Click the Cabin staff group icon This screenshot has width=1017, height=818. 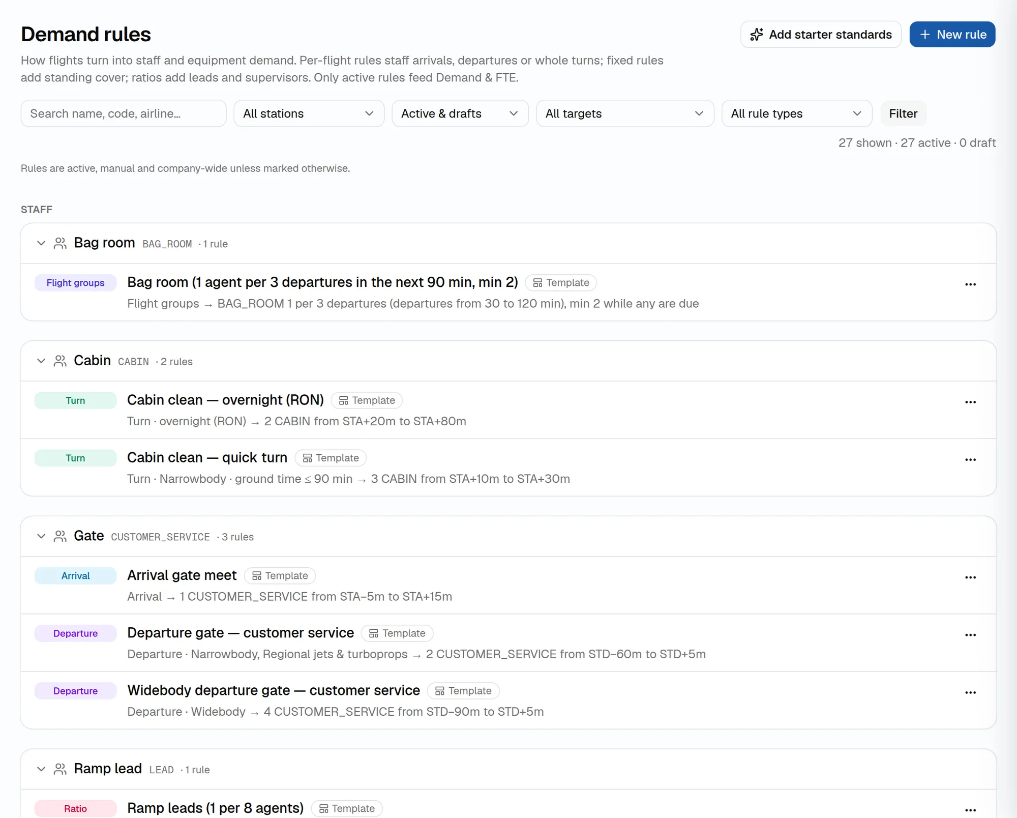[x=60, y=361]
